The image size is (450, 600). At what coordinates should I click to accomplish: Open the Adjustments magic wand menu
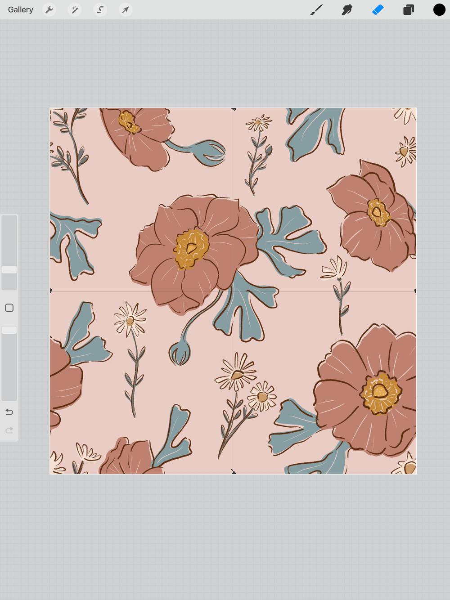[75, 9]
